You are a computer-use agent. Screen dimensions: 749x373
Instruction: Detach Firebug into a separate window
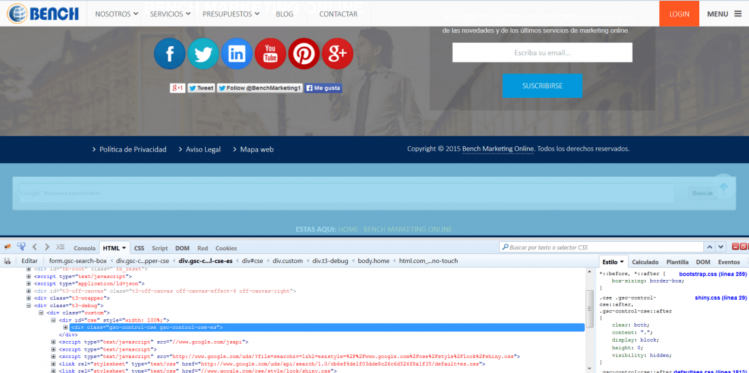click(742, 246)
